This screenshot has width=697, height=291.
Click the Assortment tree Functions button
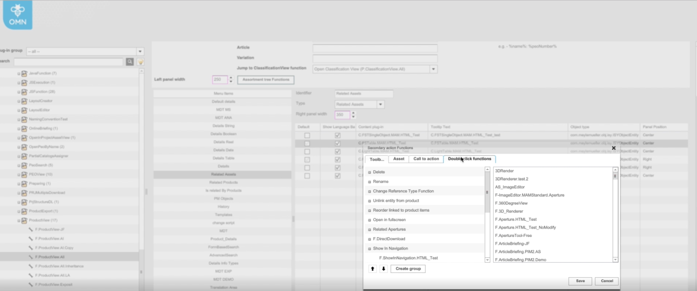pos(266,80)
